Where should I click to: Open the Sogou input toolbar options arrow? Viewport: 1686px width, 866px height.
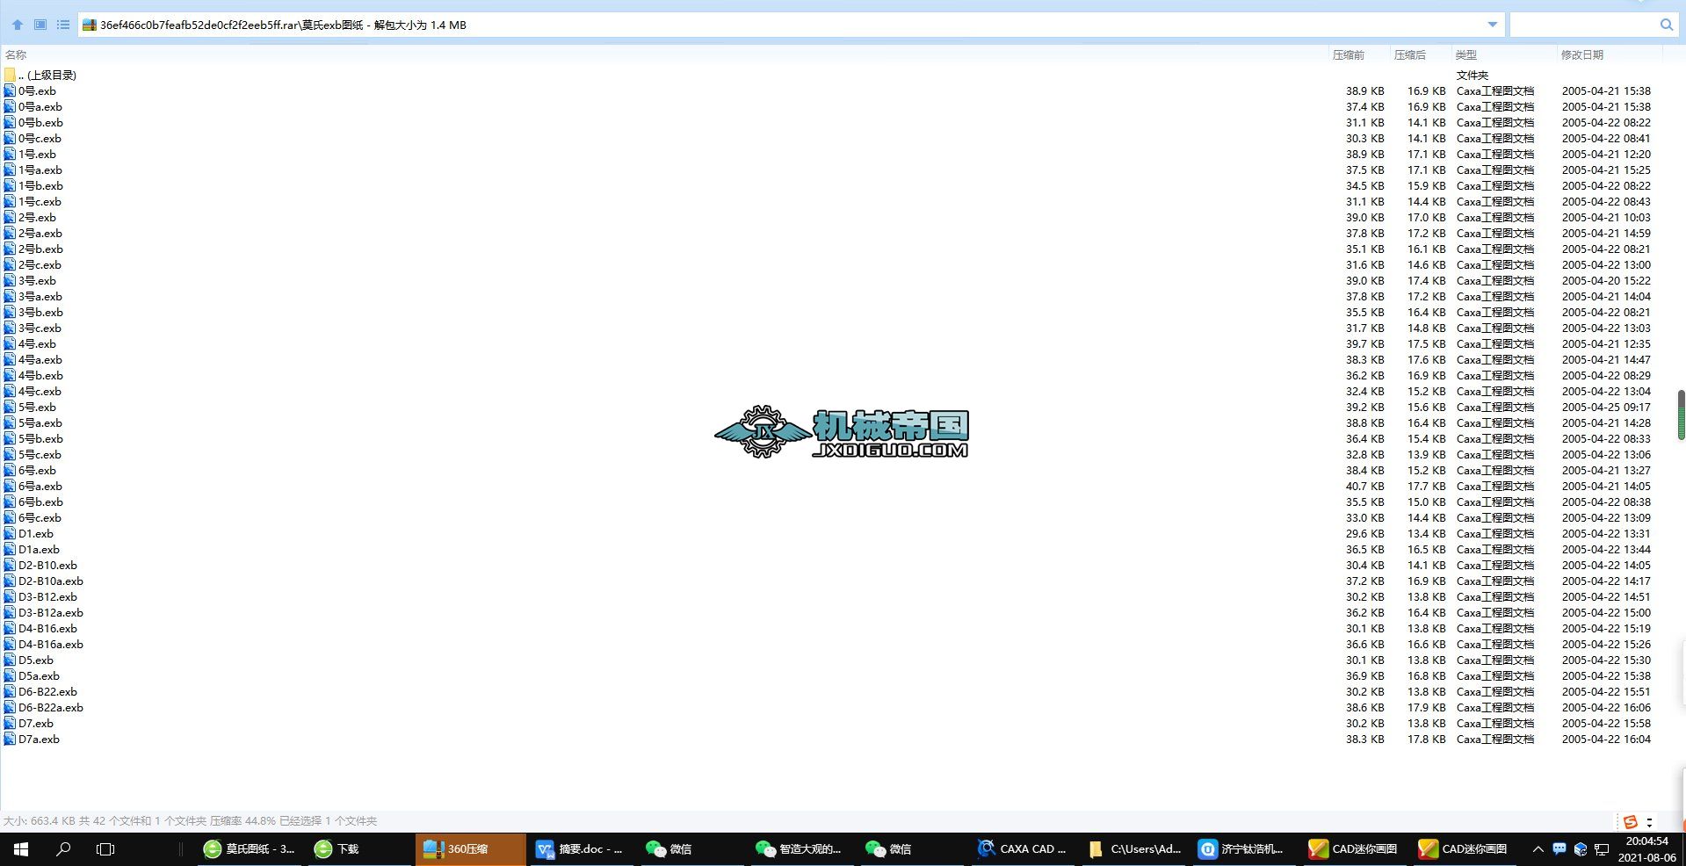(1649, 821)
